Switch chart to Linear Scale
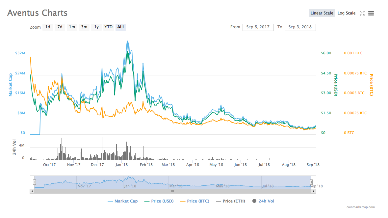 (x=322, y=13)
